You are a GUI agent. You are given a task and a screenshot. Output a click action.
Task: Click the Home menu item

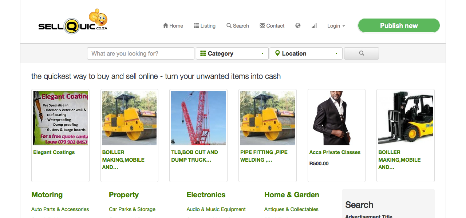coord(173,26)
